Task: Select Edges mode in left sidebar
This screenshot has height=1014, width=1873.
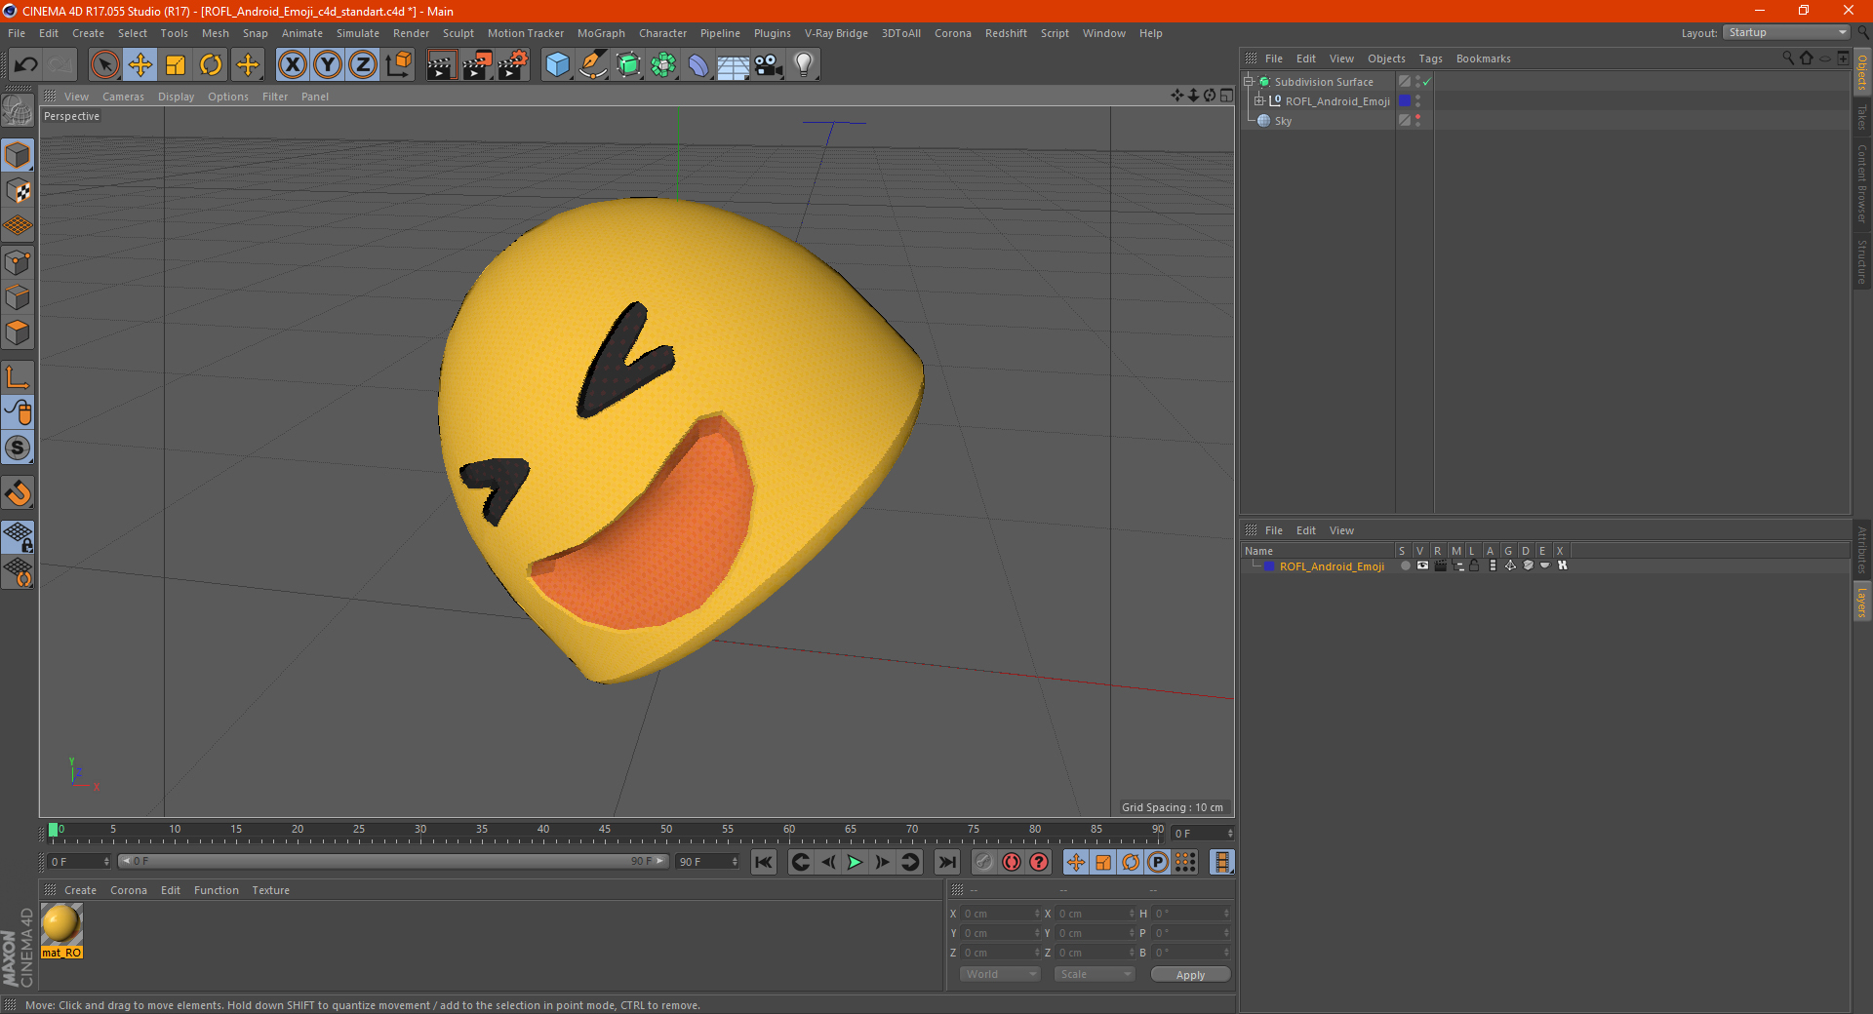Action: click(x=18, y=297)
